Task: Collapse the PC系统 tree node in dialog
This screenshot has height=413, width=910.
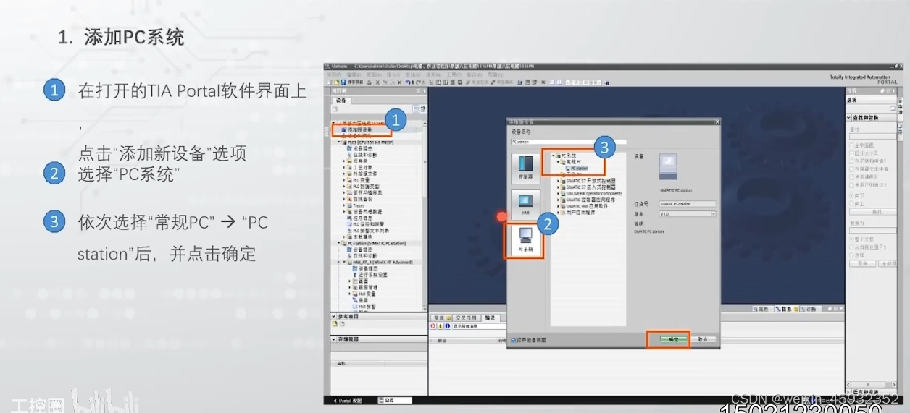Action: coord(554,156)
